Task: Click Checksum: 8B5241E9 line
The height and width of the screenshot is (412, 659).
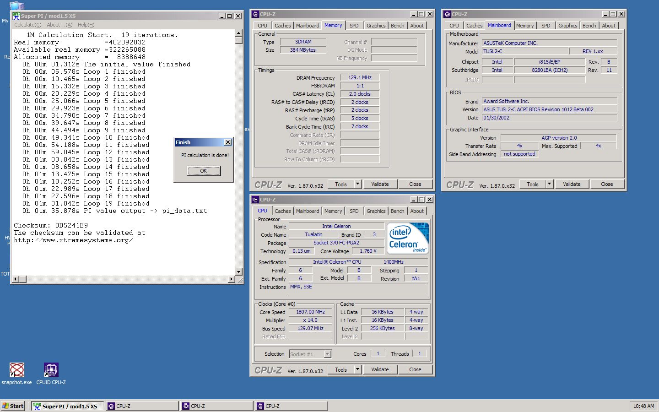Action: coord(51,225)
